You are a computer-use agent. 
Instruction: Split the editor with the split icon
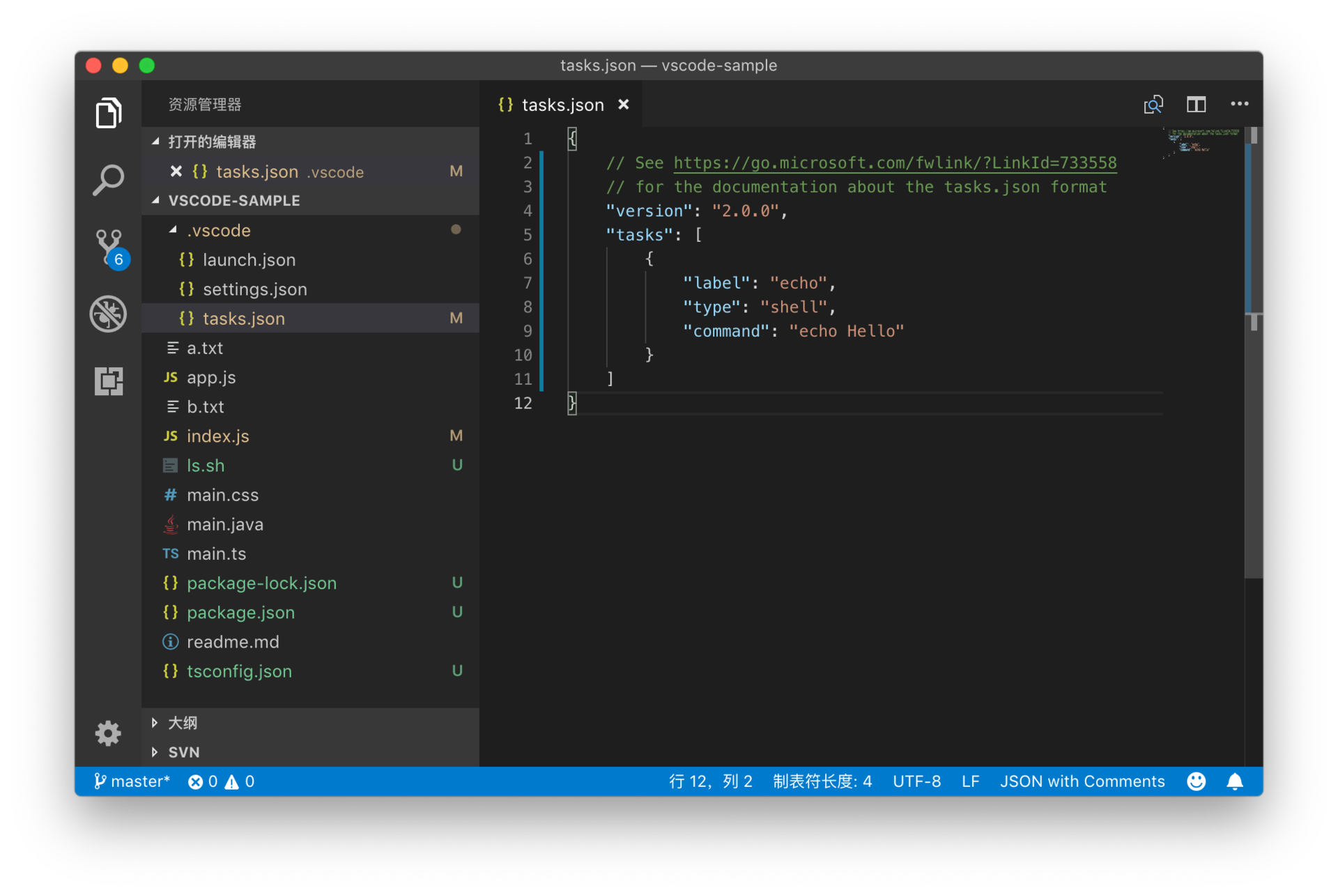point(1197,105)
